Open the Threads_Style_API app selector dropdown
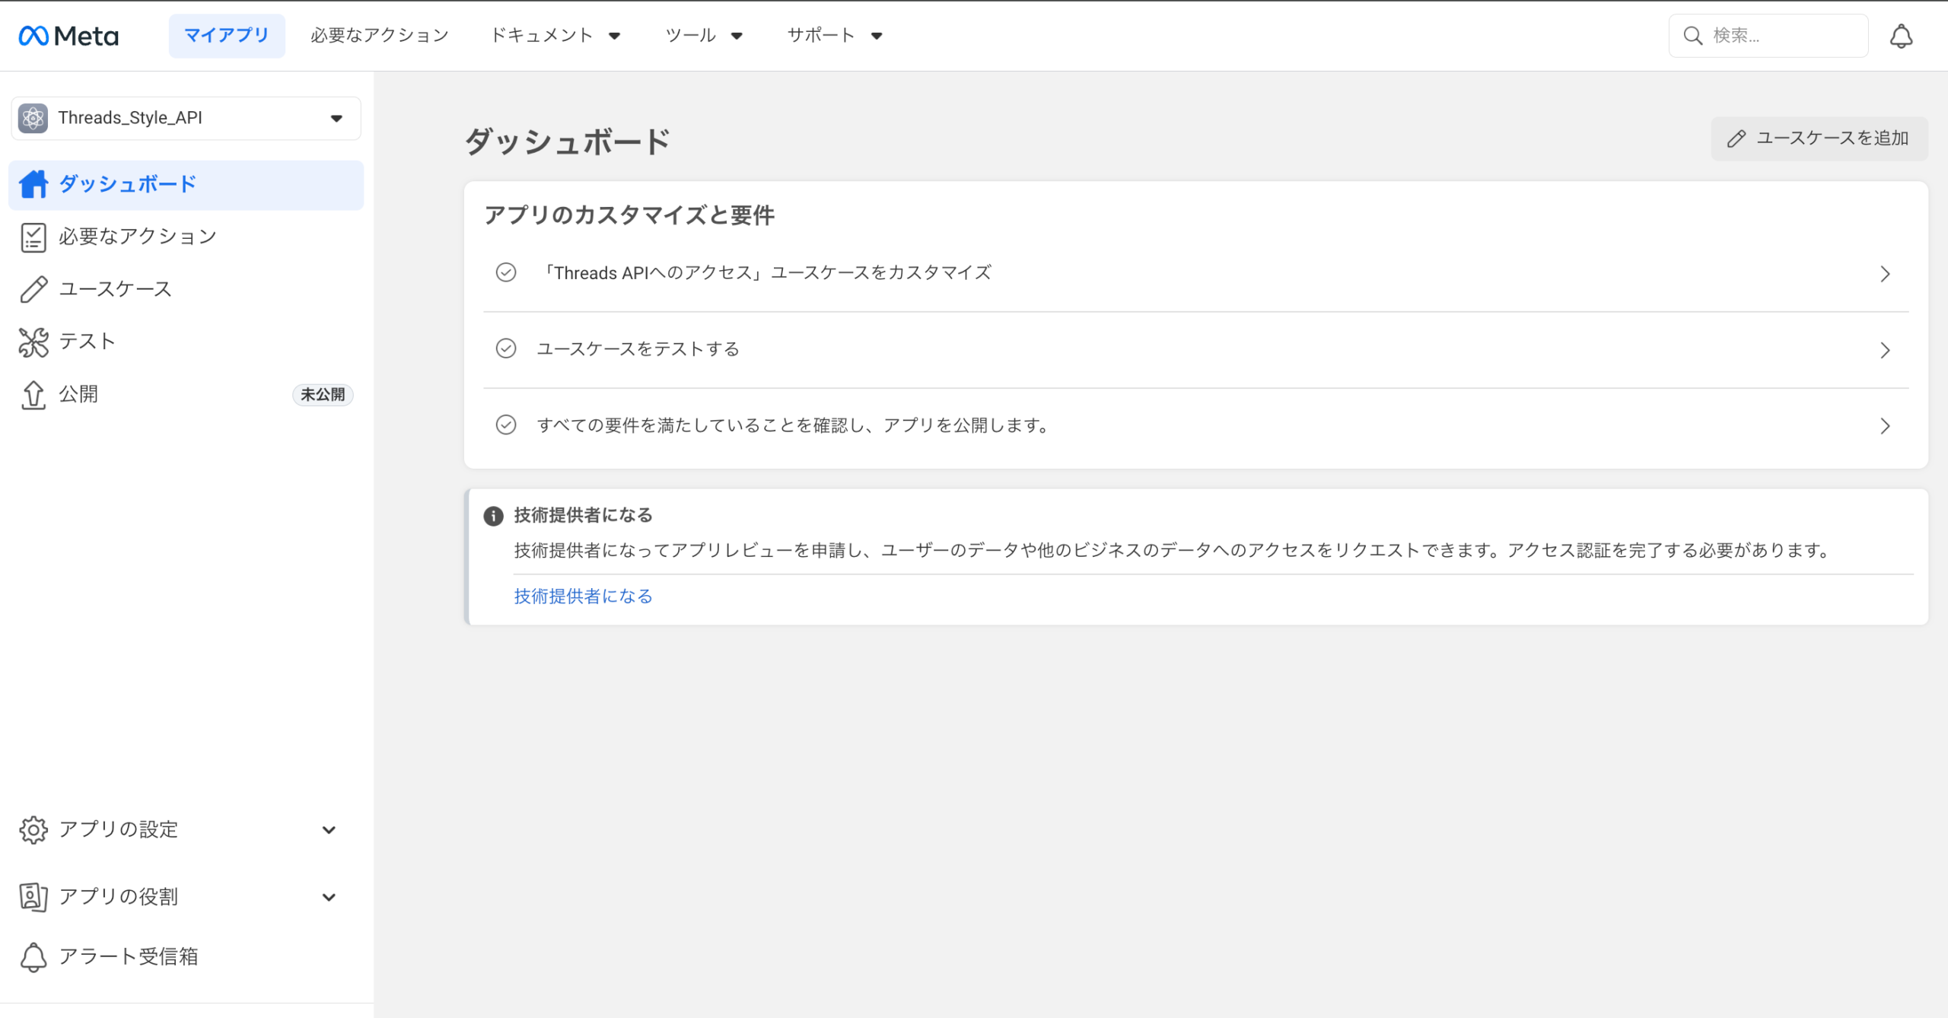Image resolution: width=1948 pixels, height=1018 pixels. coord(186,118)
